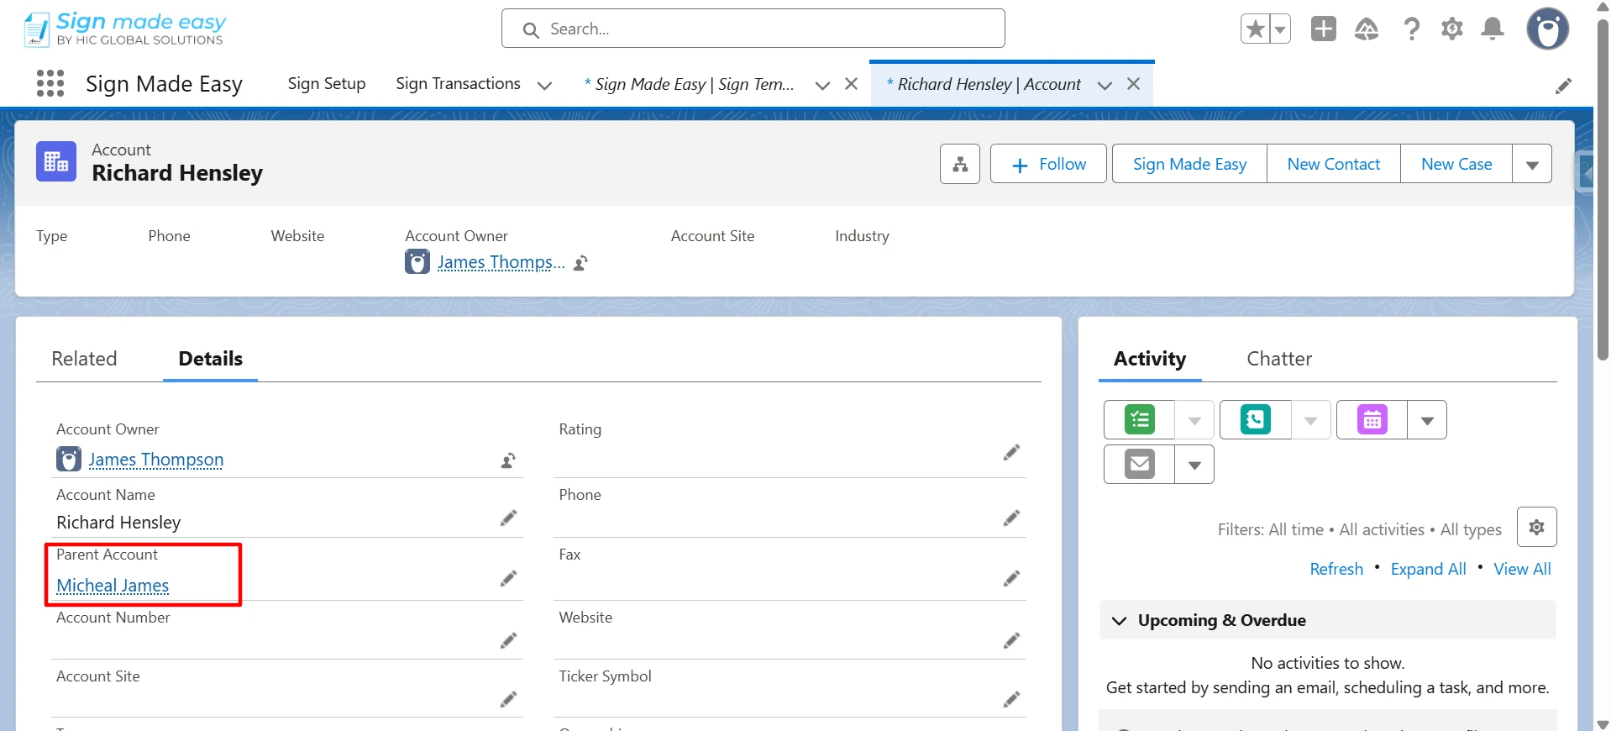Click the Sign Made Easy logo
Image resolution: width=1611 pixels, height=731 pixels.
125,29
